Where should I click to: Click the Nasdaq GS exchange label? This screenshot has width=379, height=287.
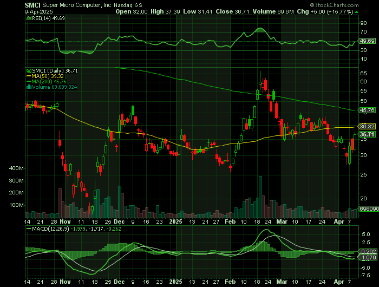coord(128,5)
